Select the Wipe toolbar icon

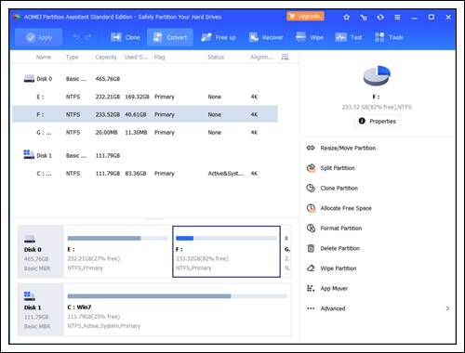[x=310, y=37]
